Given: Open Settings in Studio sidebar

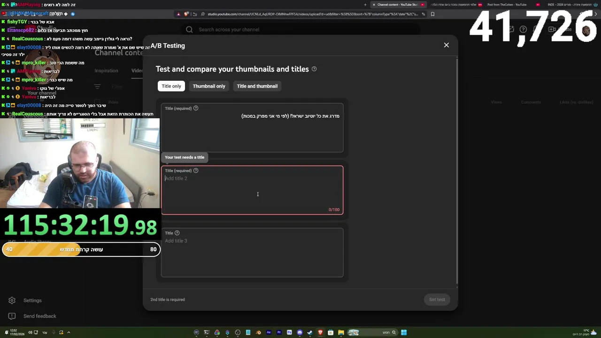Looking at the screenshot, I should 12,300.
